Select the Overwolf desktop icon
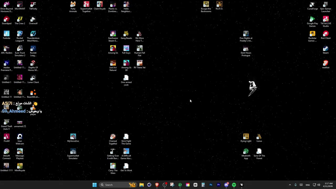 (x=33, y=20)
